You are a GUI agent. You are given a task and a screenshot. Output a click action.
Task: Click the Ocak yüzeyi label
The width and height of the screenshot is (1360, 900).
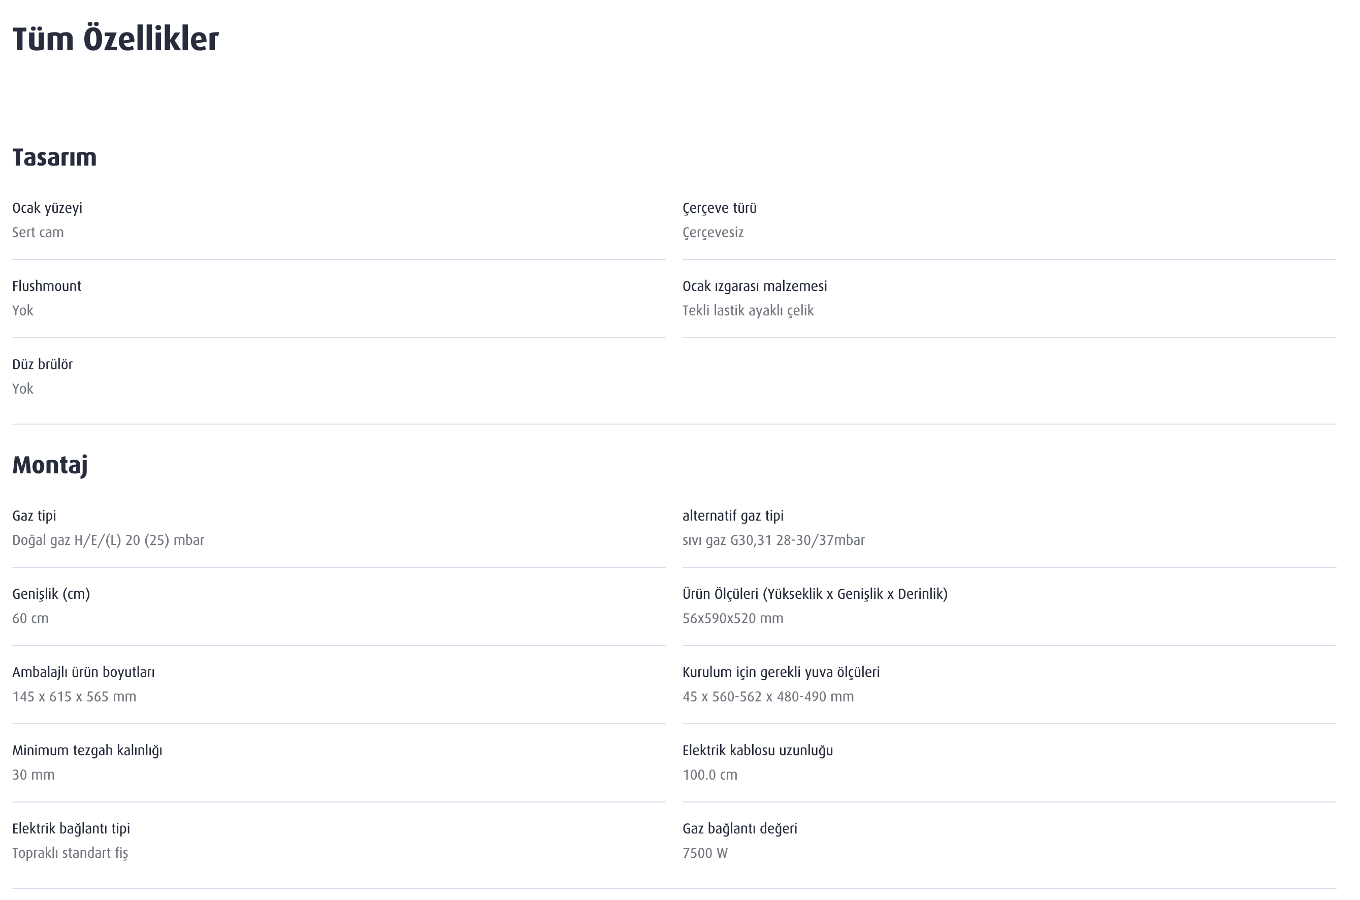pos(47,208)
